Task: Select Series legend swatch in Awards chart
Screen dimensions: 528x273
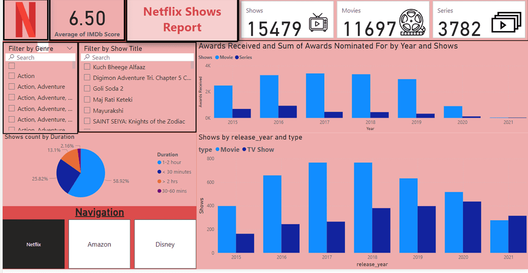Action: (x=237, y=57)
